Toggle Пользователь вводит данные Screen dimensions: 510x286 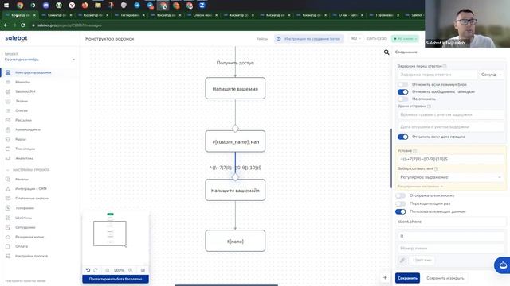[400, 211]
